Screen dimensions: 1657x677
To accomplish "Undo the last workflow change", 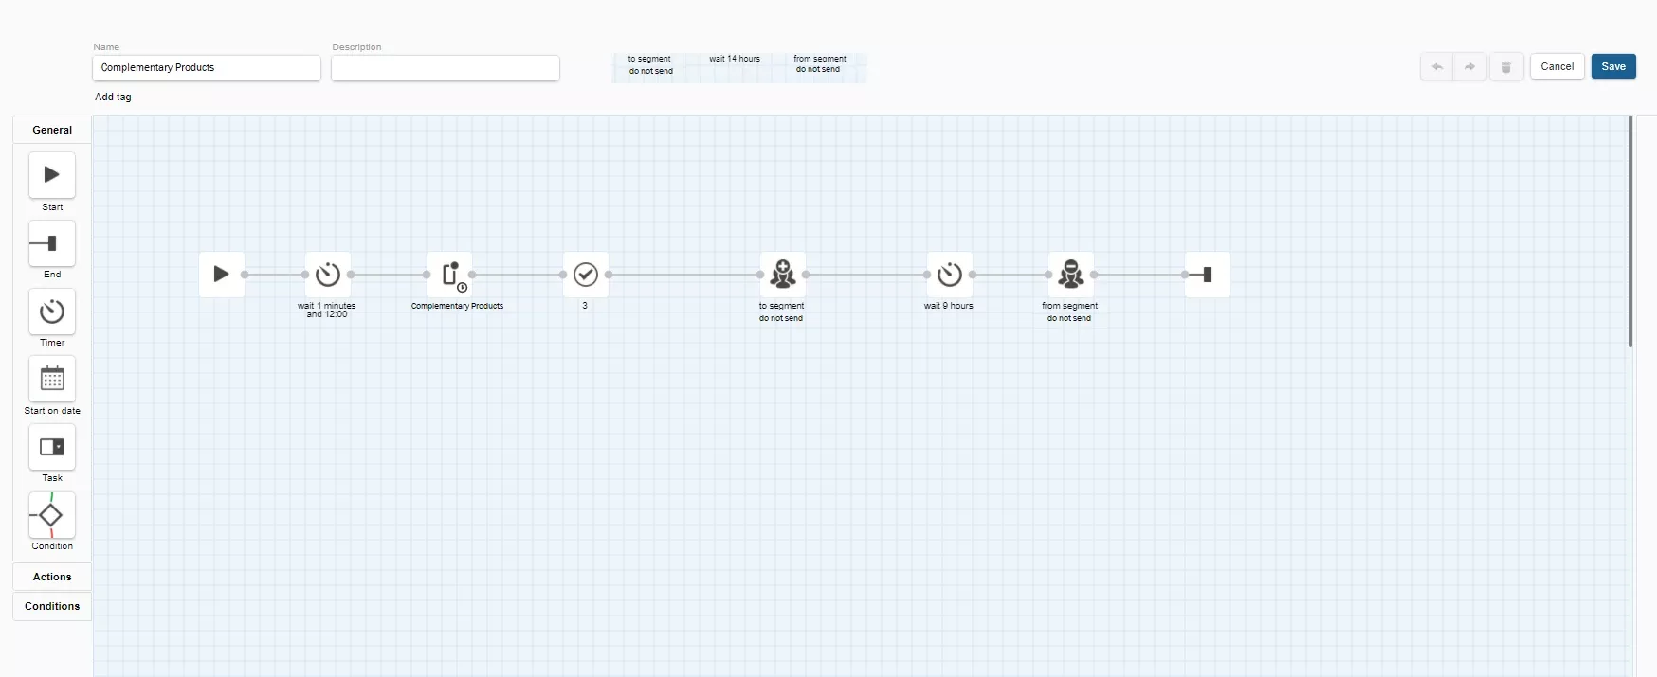I will (x=1437, y=67).
